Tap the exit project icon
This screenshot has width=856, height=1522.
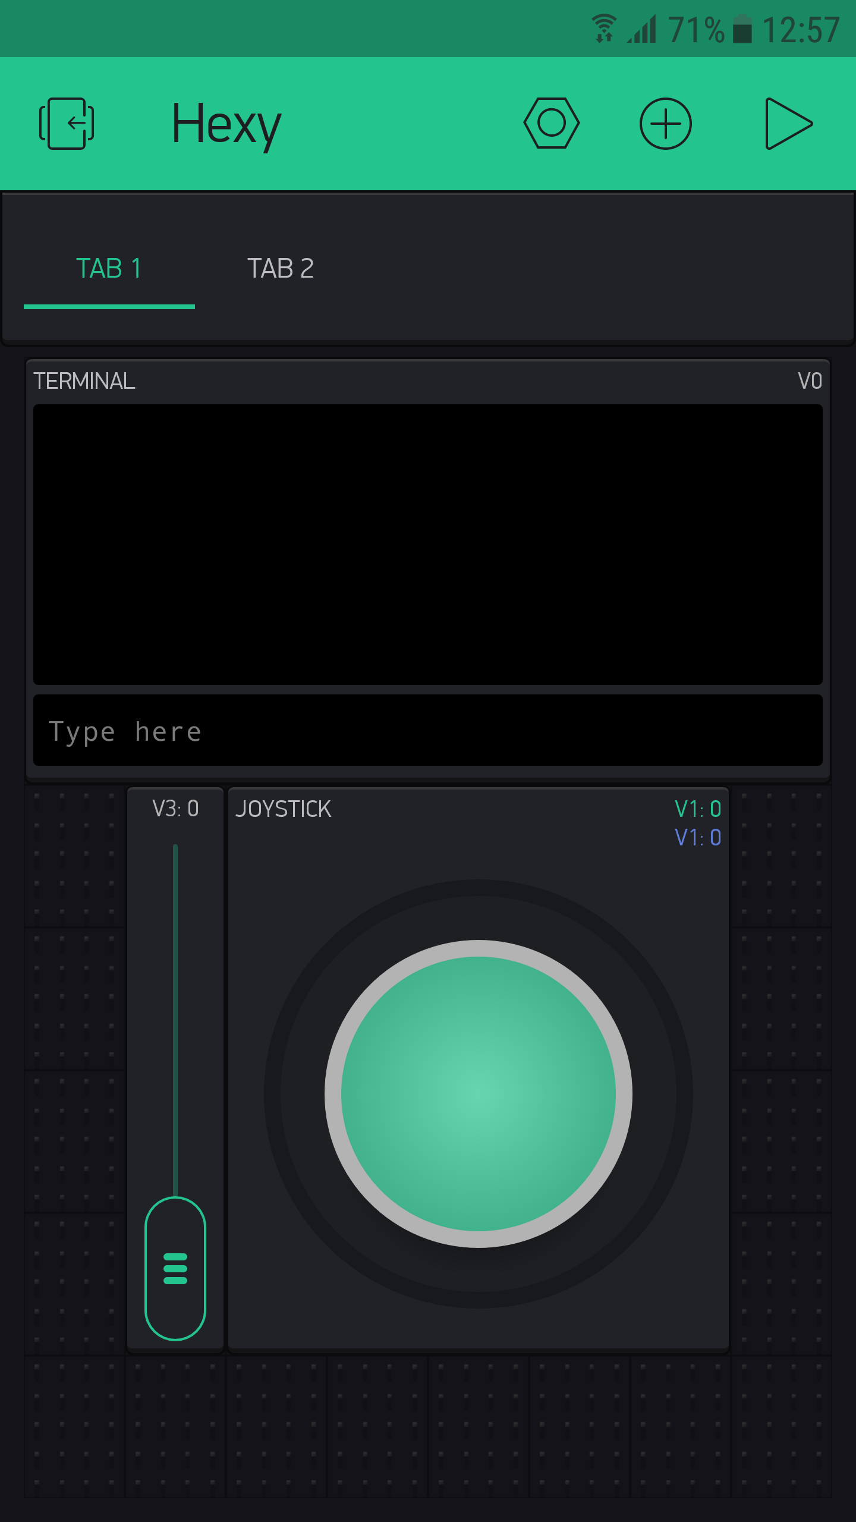(67, 124)
